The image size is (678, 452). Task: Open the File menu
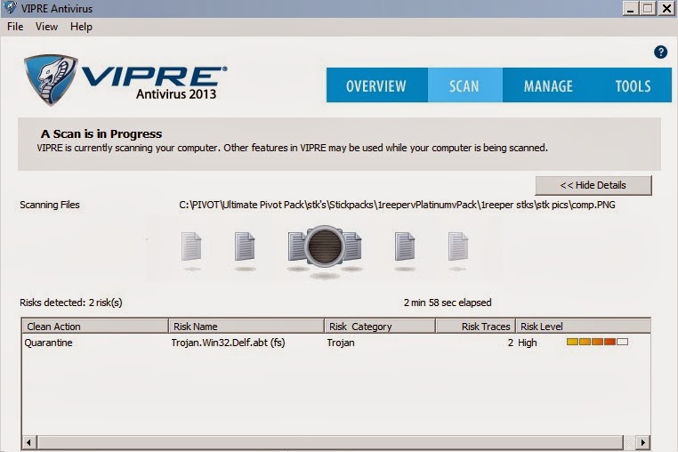[15, 27]
